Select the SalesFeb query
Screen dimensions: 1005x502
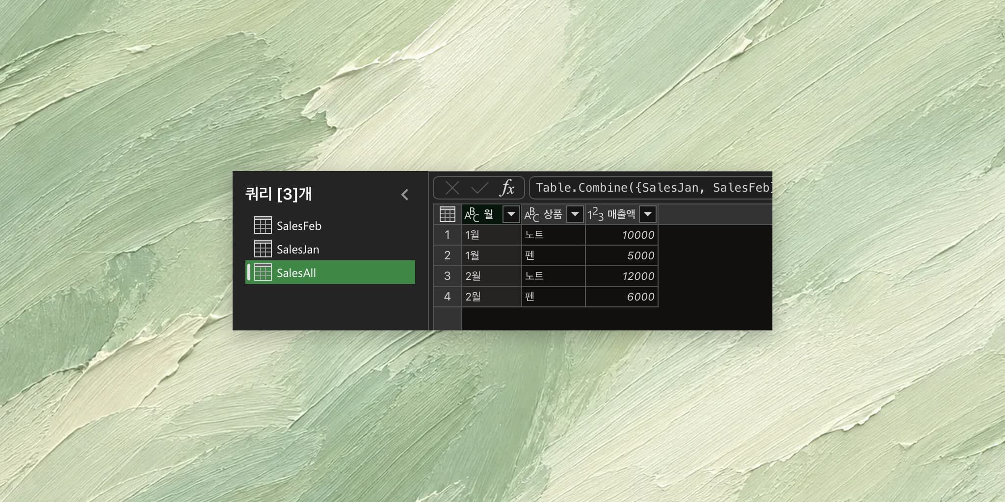[330, 226]
